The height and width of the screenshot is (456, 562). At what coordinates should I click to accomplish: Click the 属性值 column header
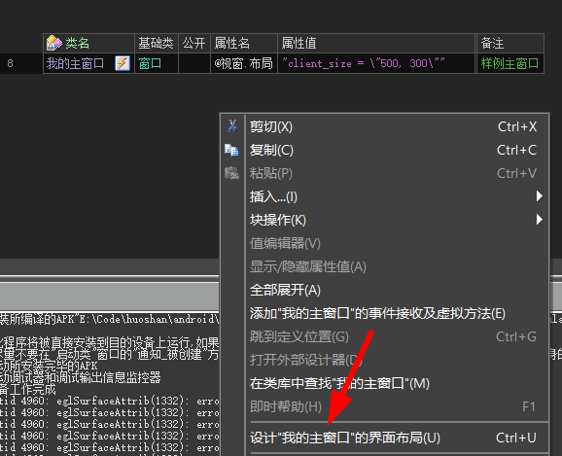[x=376, y=43]
